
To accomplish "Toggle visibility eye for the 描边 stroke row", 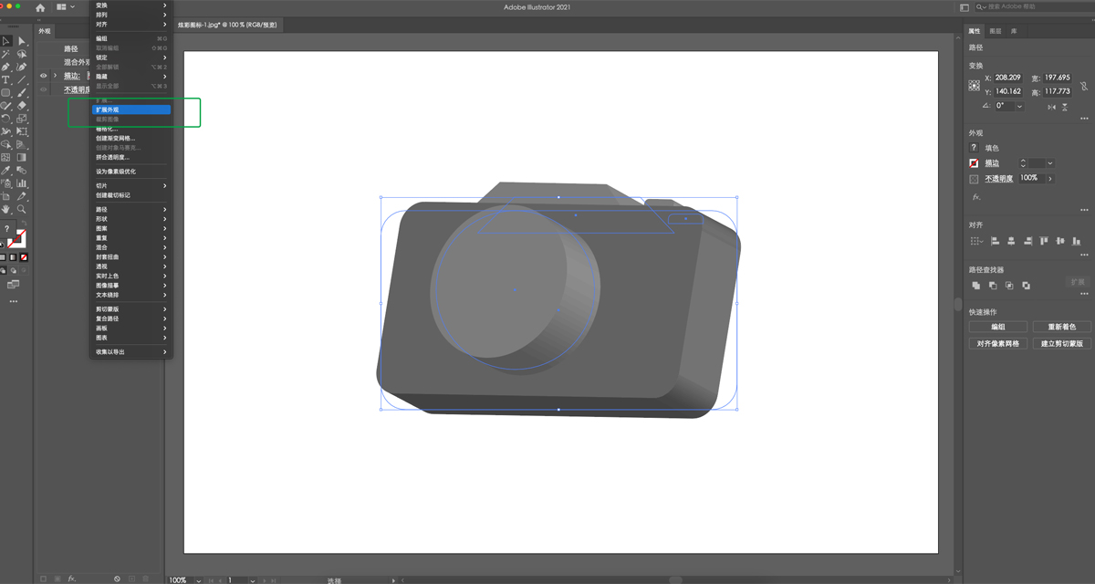I will click(43, 76).
